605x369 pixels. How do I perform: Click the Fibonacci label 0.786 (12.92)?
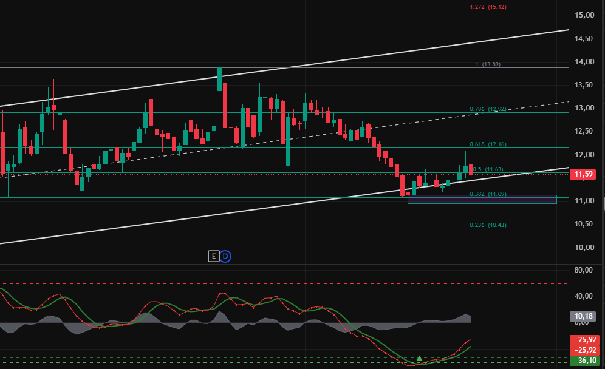[488, 109]
